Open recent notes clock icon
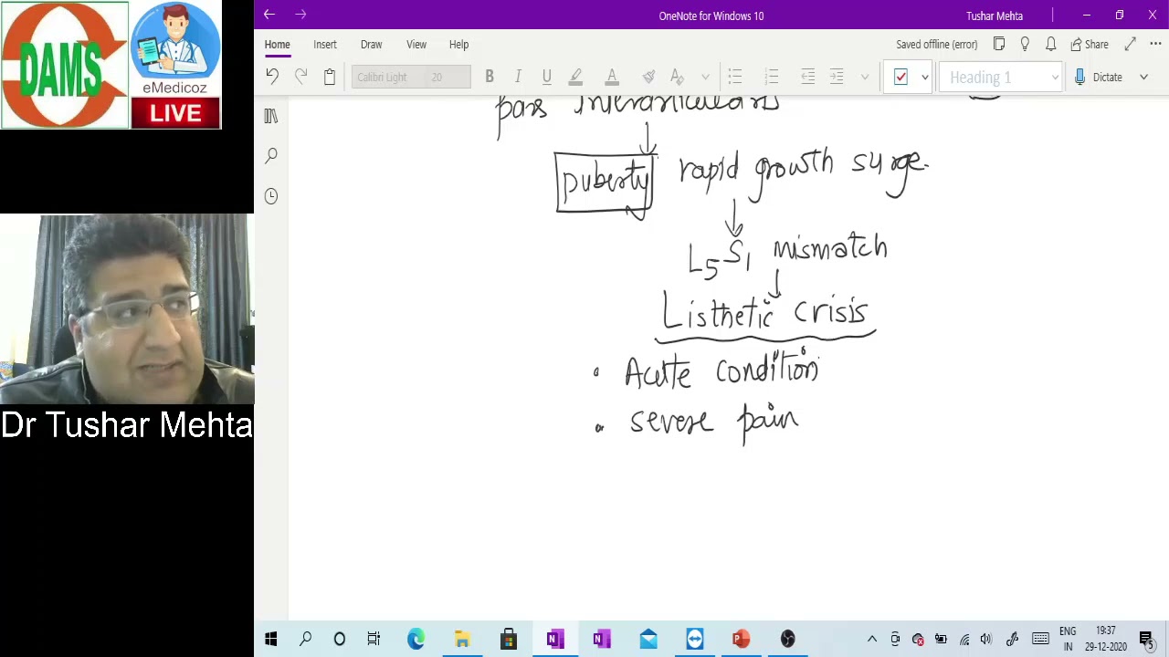 click(x=270, y=196)
